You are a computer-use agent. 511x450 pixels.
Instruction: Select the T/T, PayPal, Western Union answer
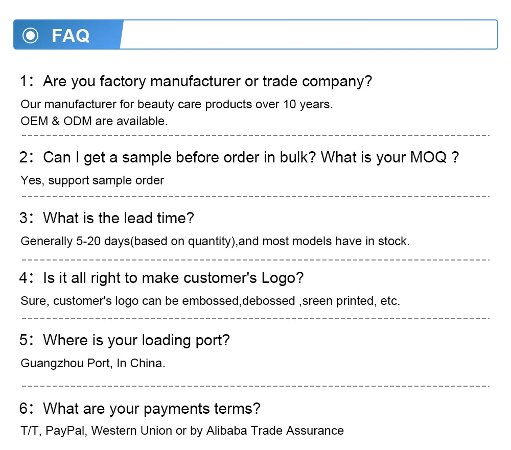[182, 431]
